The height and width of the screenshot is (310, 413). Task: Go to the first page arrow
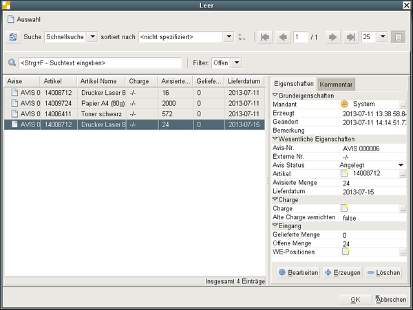(x=265, y=37)
